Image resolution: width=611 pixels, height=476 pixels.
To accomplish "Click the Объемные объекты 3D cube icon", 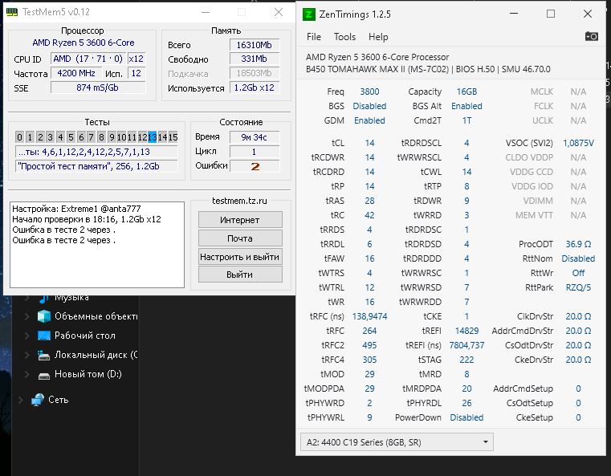I will [43, 316].
